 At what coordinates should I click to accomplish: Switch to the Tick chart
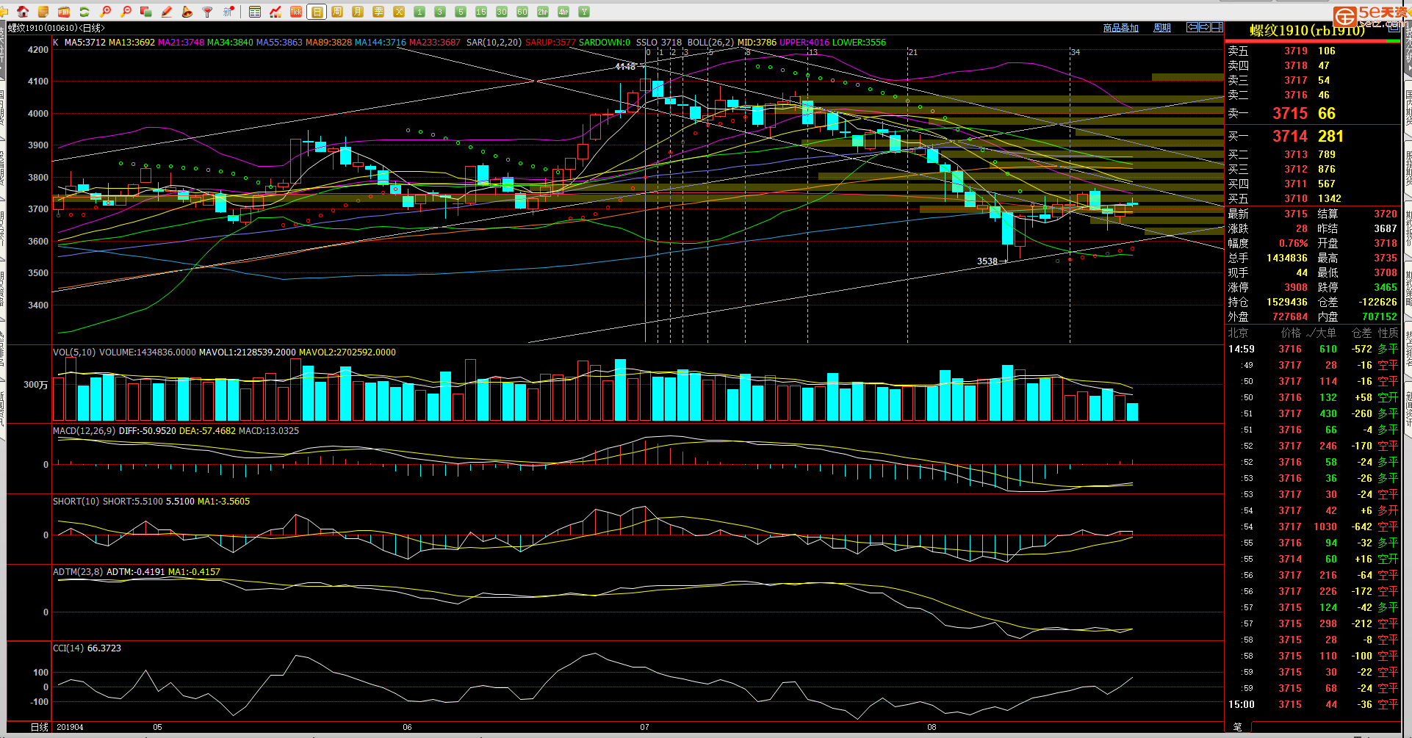click(x=296, y=12)
